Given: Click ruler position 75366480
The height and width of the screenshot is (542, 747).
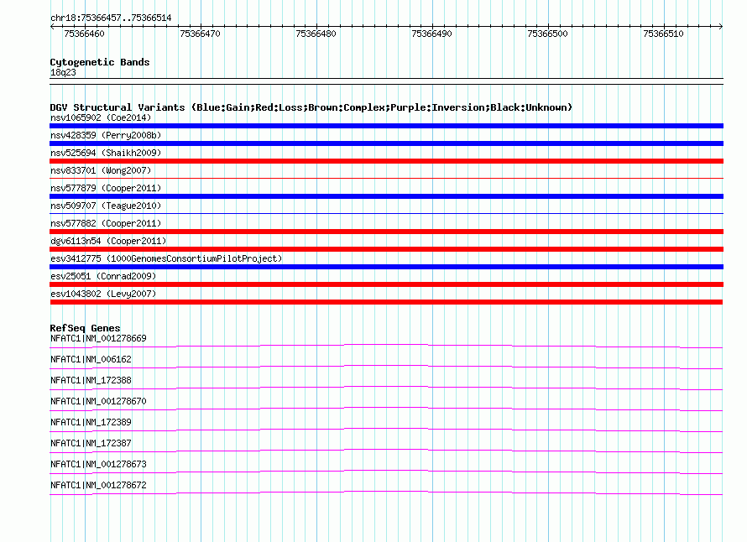Looking at the screenshot, I should pos(316,34).
